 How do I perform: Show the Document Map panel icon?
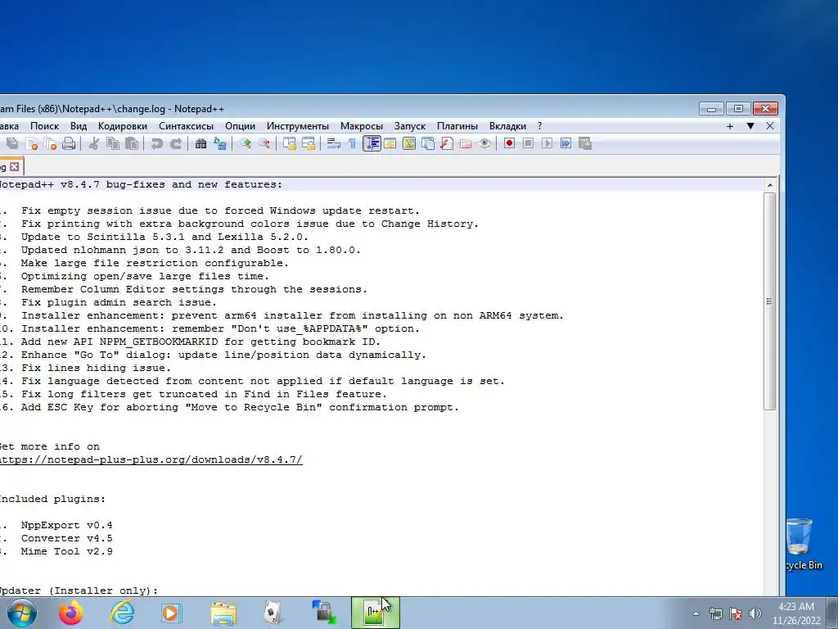tap(409, 143)
